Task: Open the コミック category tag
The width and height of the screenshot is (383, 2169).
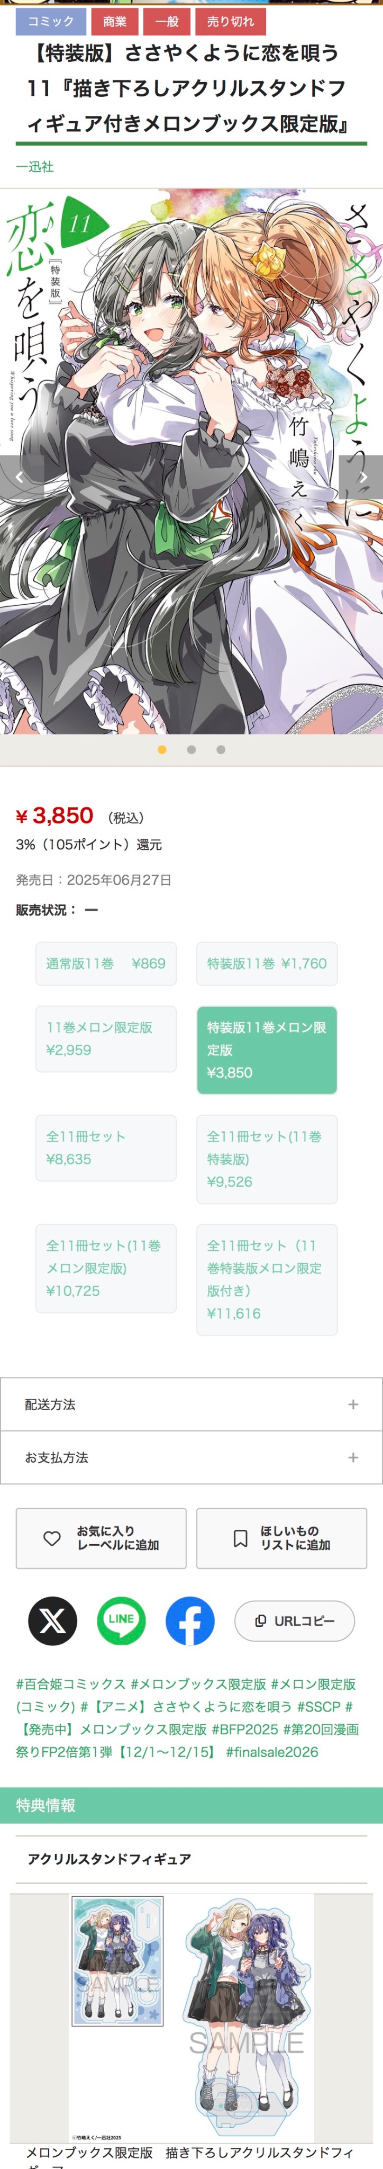Action: point(50,21)
